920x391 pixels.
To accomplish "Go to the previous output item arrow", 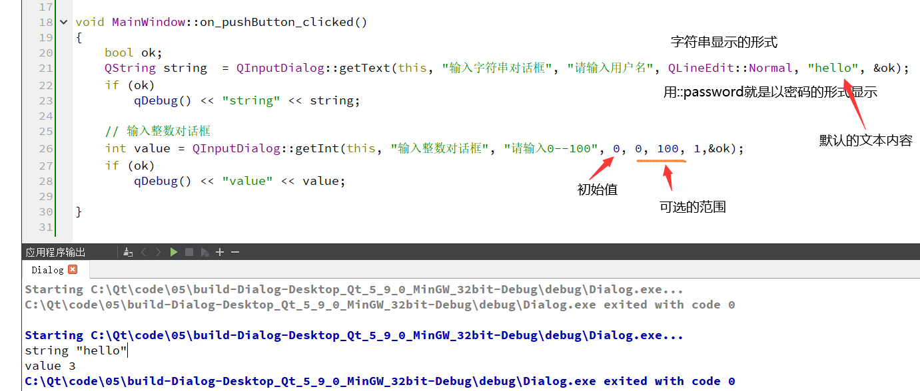I will pyautogui.click(x=143, y=252).
